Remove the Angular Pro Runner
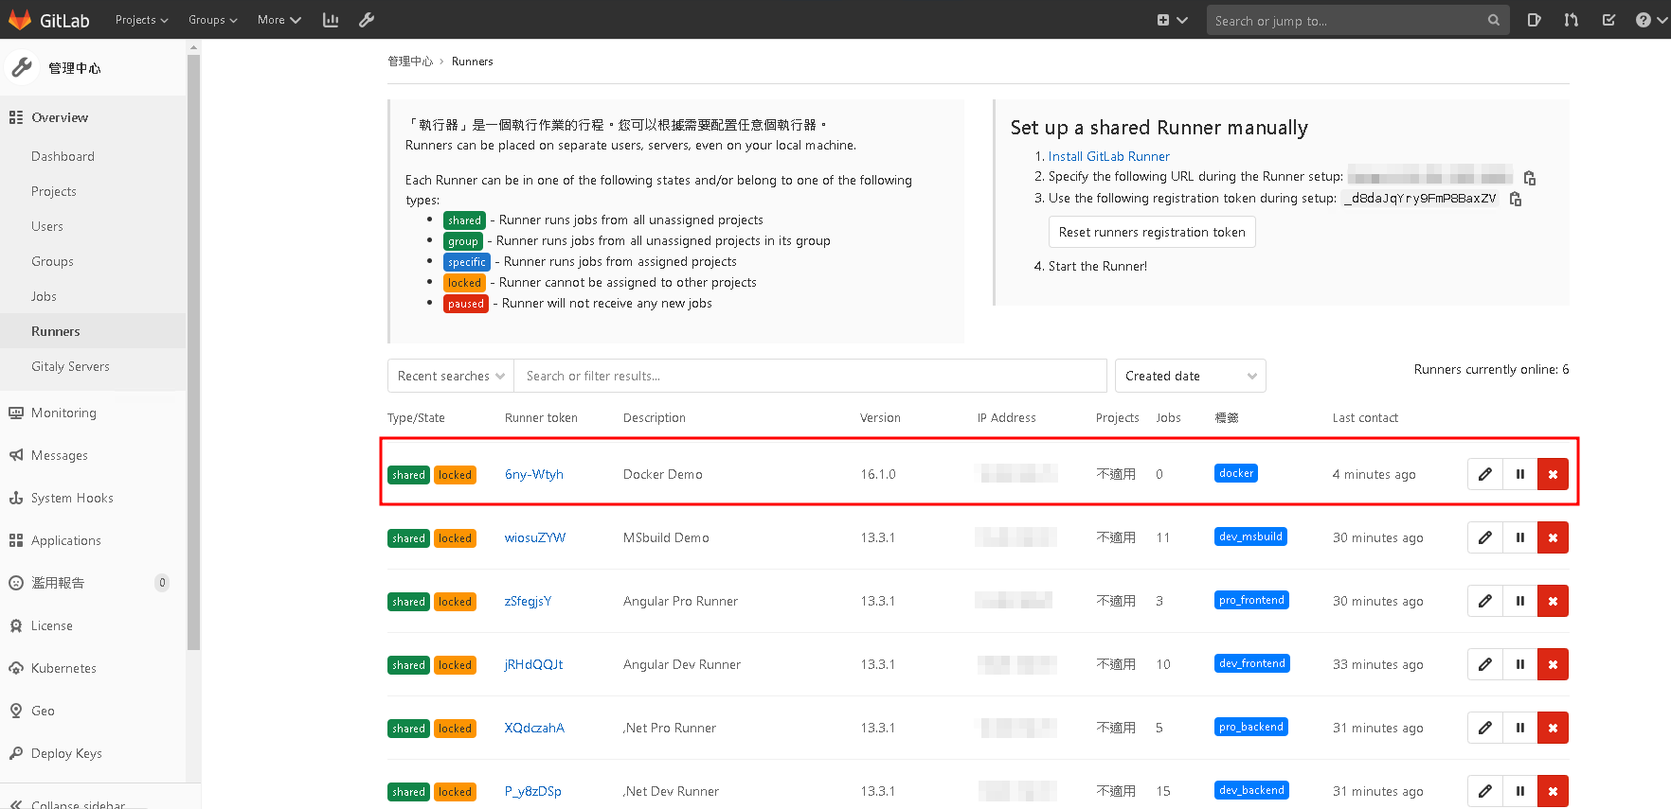1671x809 pixels. (x=1554, y=601)
